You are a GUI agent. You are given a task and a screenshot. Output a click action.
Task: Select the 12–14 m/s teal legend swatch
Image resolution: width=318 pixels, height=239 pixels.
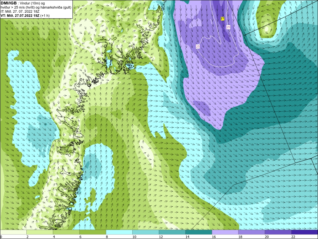[x=172, y=232]
